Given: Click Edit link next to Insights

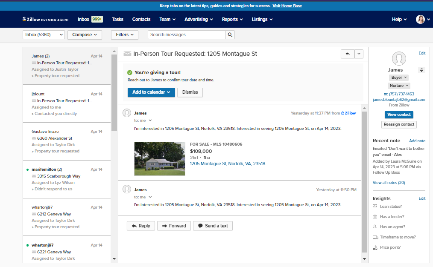Looking at the screenshot, I should (x=422, y=198).
